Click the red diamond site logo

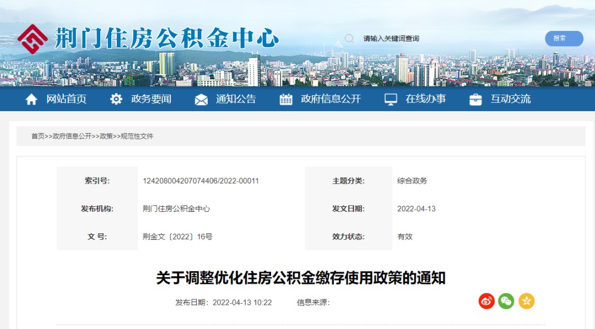pyautogui.click(x=33, y=39)
